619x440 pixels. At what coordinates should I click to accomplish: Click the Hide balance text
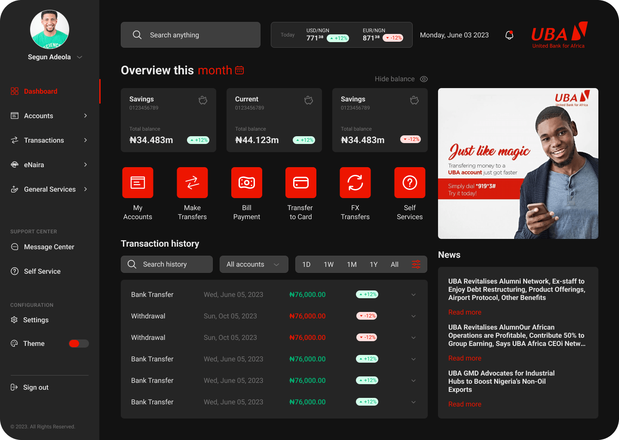point(395,79)
